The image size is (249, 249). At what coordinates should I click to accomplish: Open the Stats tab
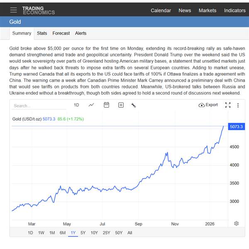[42, 33]
